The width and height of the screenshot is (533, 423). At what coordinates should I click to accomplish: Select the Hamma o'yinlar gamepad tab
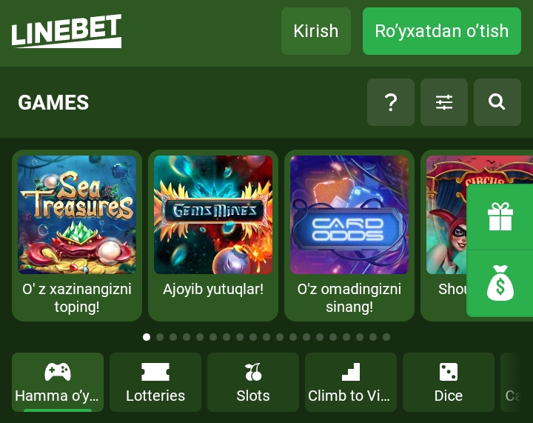[58, 382]
